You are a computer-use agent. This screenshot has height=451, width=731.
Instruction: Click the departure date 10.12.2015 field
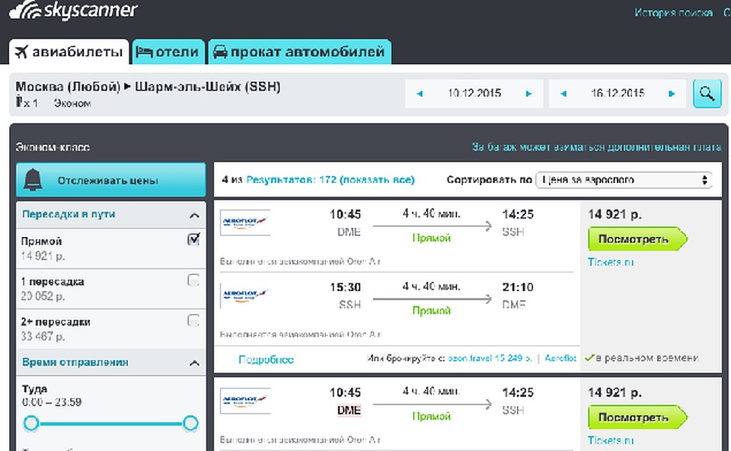474,93
